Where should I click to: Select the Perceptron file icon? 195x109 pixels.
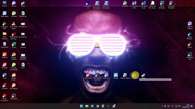(x=23, y=25)
